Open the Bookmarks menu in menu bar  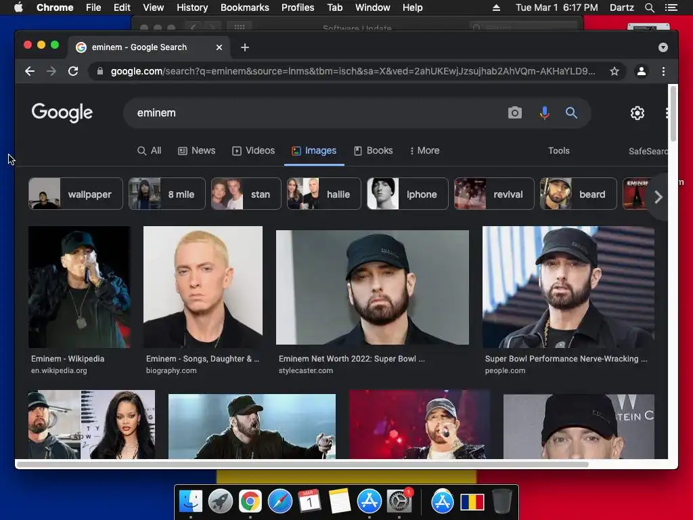pos(245,7)
